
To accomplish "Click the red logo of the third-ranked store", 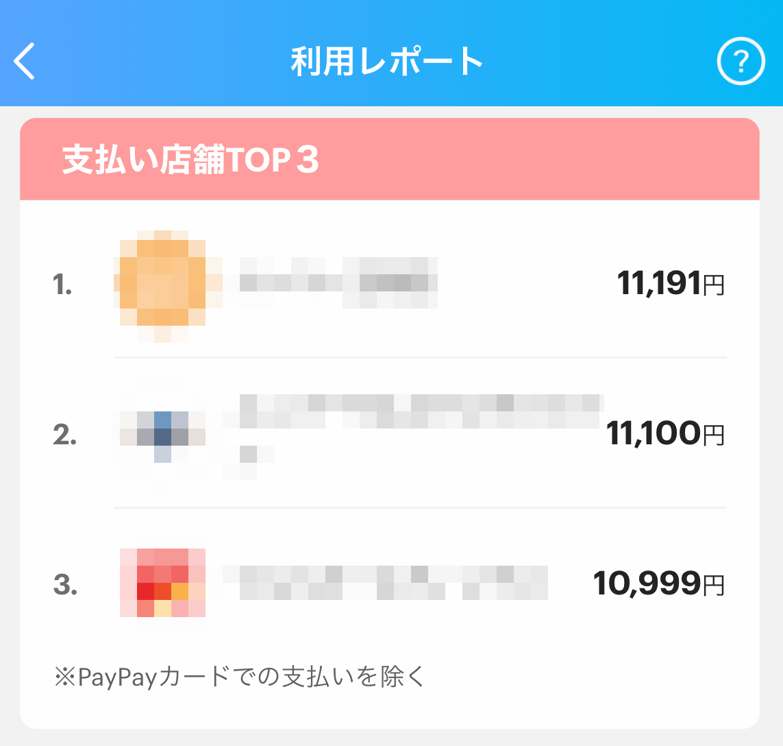I will click(x=163, y=584).
